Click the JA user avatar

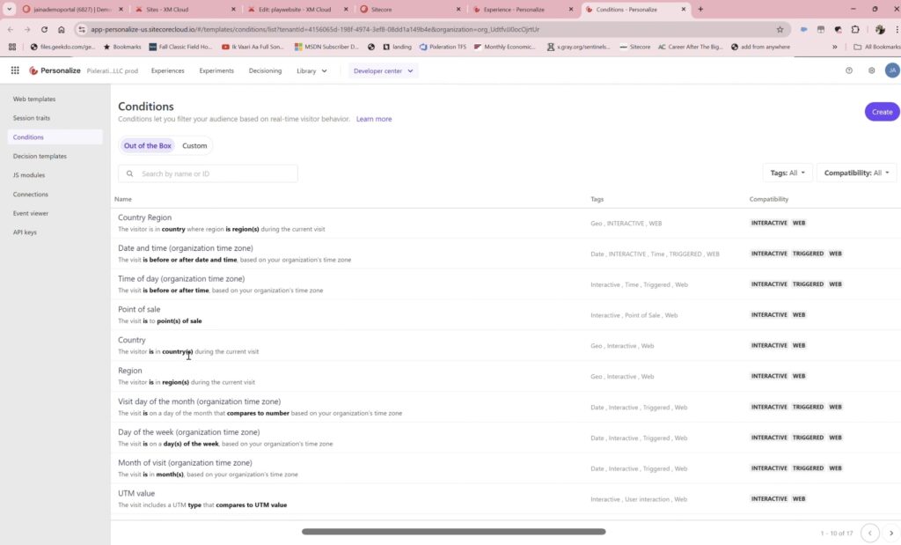click(891, 70)
